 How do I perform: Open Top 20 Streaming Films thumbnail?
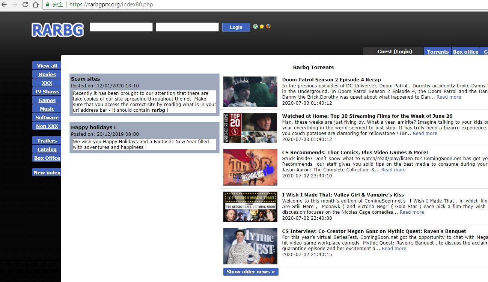[250, 128]
